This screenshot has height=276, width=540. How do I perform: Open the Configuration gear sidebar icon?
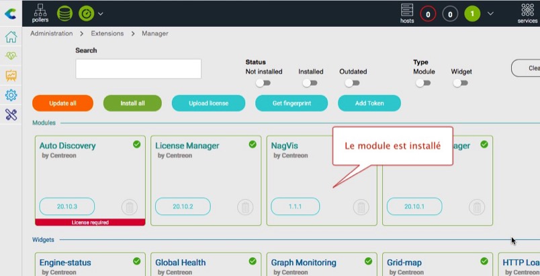[x=11, y=95]
